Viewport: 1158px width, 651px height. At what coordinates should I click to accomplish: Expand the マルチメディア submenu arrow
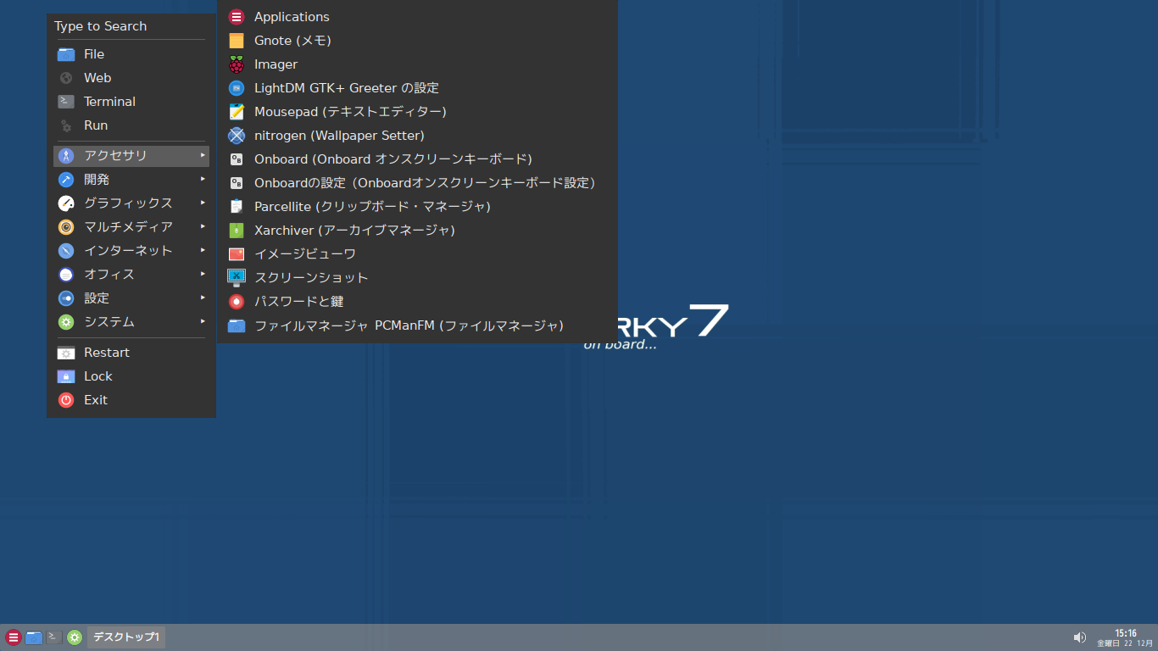coord(203,226)
